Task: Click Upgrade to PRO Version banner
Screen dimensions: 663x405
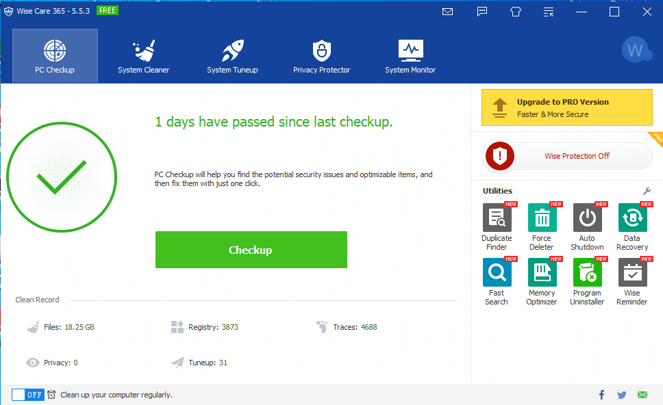Action: (566, 107)
